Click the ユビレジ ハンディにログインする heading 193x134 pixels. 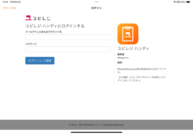click(x=55, y=26)
